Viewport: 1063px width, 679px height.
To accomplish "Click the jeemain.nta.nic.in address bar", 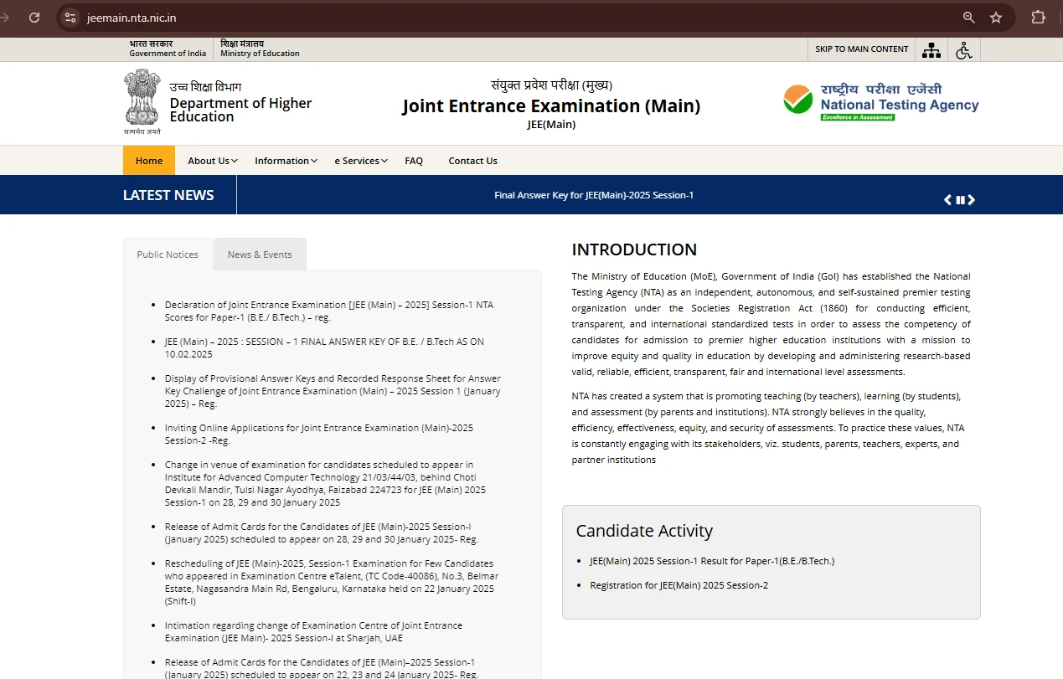I will pos(133,17).
